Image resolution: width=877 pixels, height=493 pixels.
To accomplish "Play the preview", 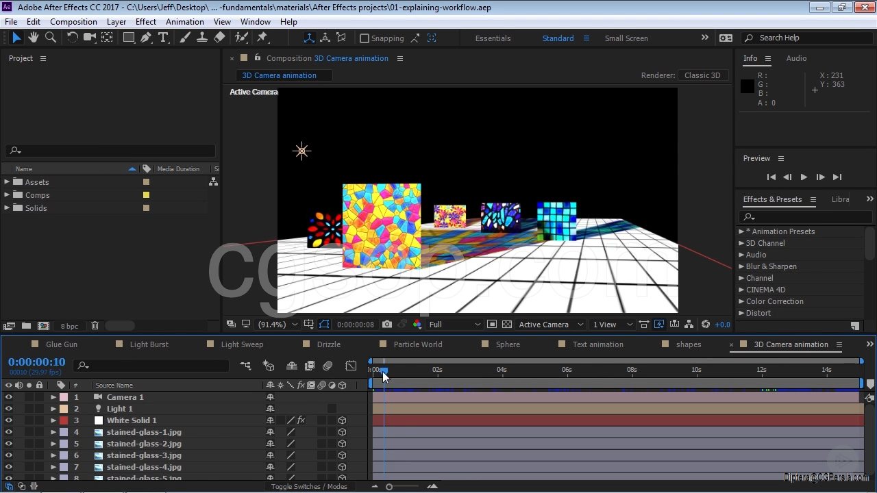I will tap(804, 177).
